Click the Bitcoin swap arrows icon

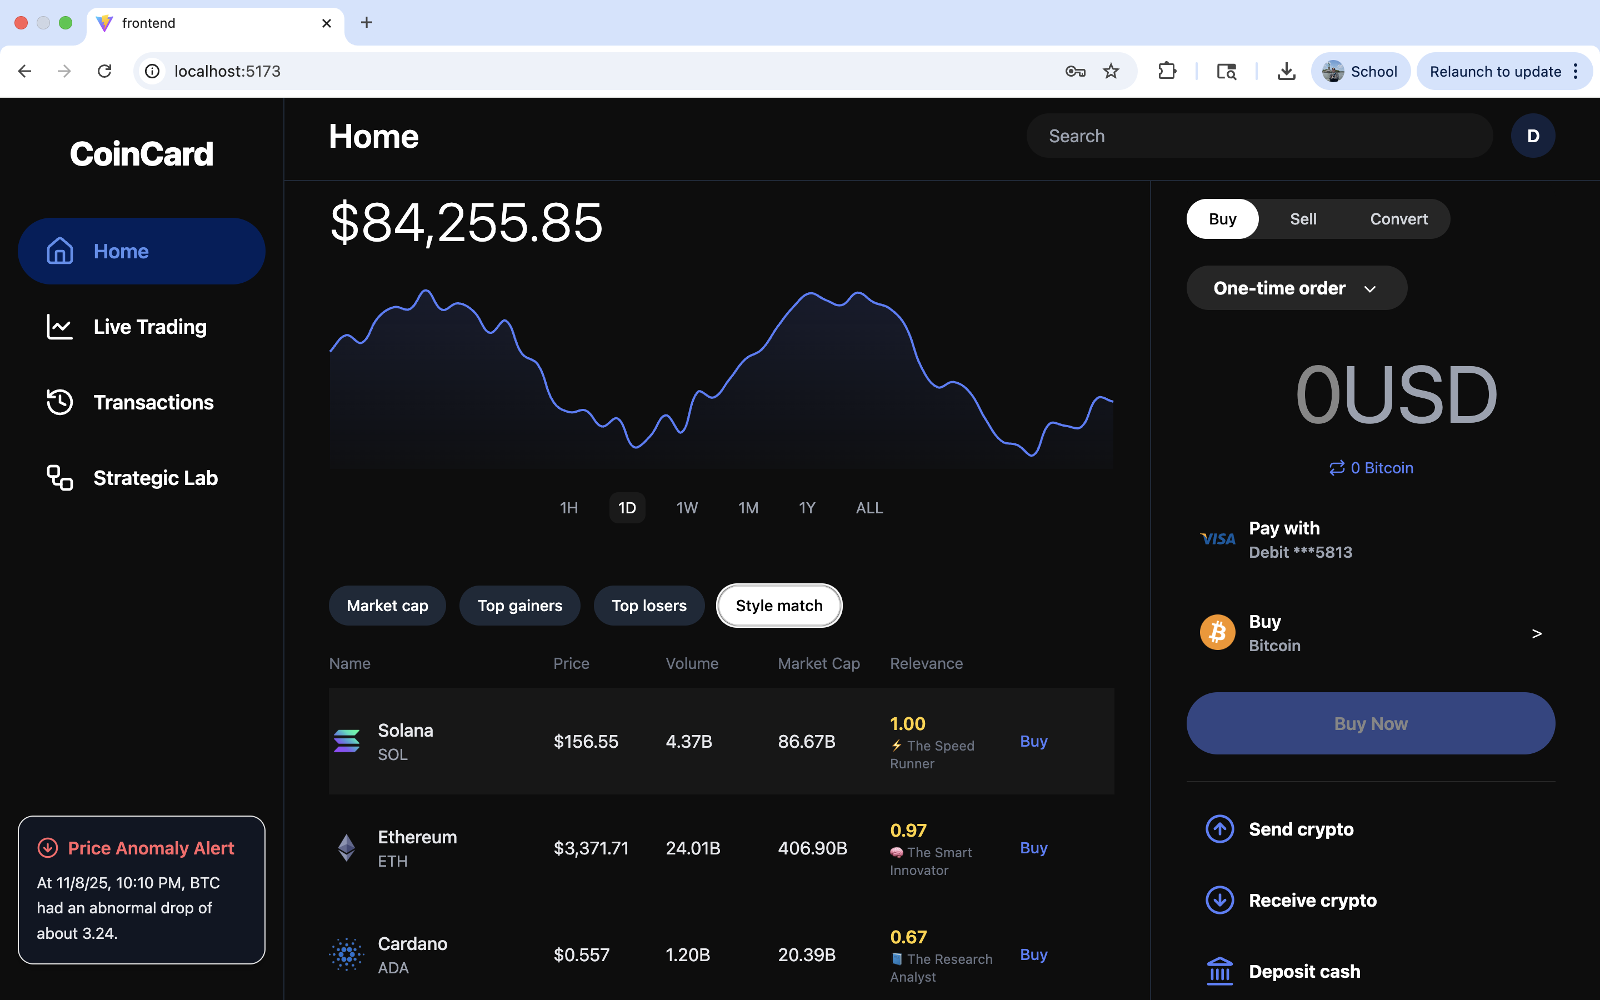click(x=1336, y=468)
